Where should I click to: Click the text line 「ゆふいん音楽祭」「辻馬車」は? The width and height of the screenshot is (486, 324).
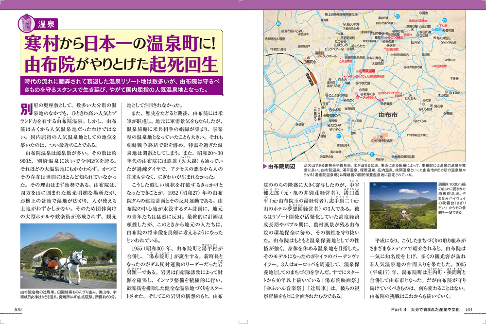pyautogui.click(x=312, y=288)
